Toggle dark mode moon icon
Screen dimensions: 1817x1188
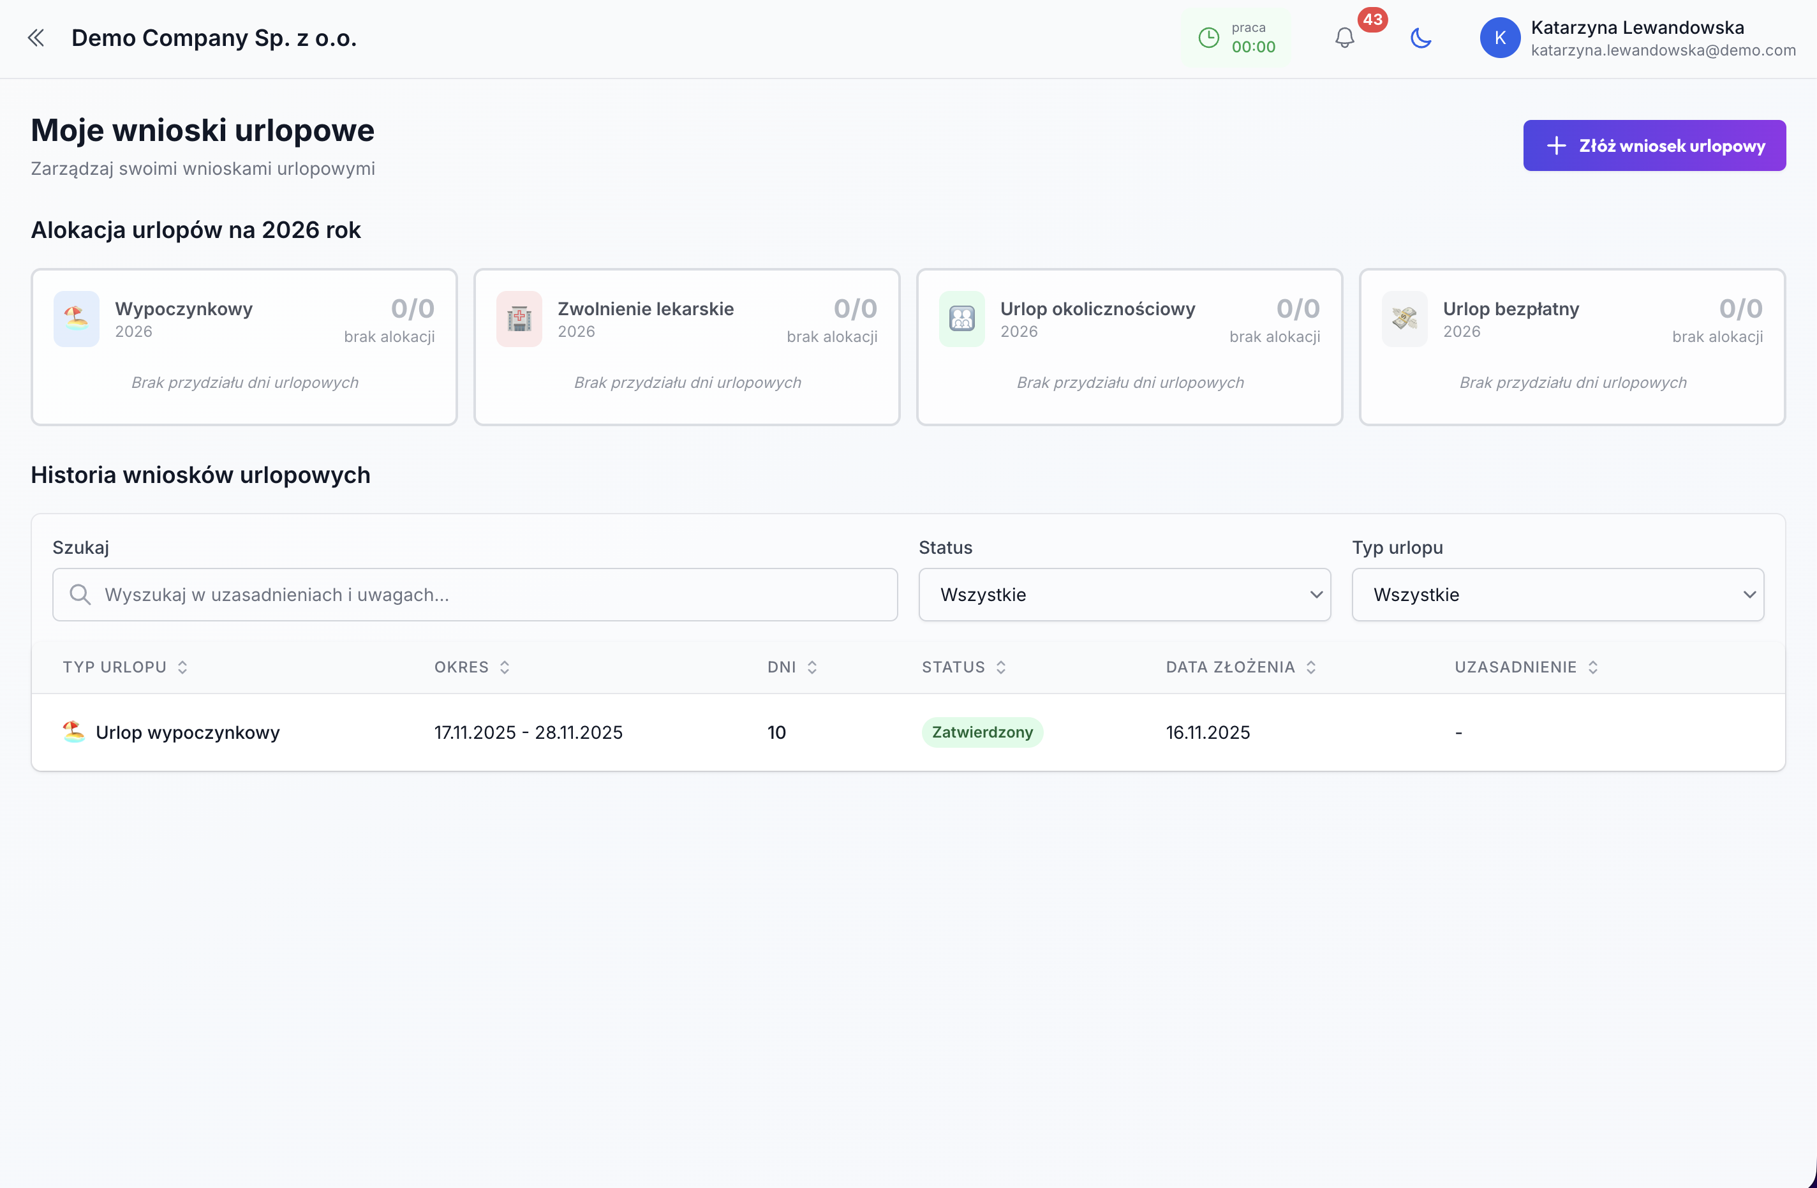(x=1420, y=38)
